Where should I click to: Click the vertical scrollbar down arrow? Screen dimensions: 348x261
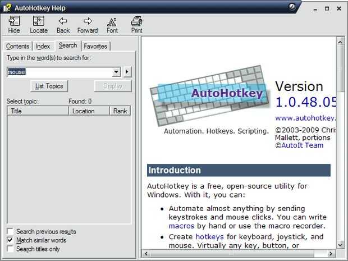(x=340, y=245)
